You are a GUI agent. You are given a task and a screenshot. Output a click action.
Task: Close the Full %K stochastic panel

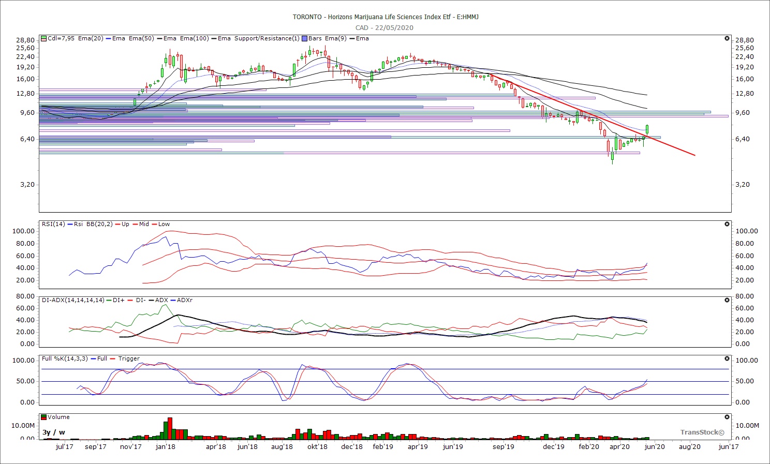pyautogui.click(x=727, y=358)
